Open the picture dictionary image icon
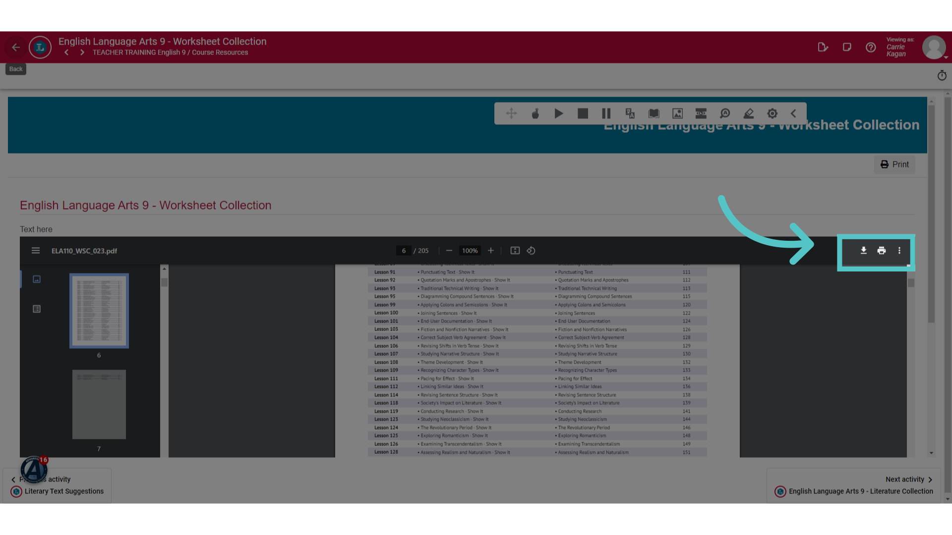952x535 pixels. (678, 114)
